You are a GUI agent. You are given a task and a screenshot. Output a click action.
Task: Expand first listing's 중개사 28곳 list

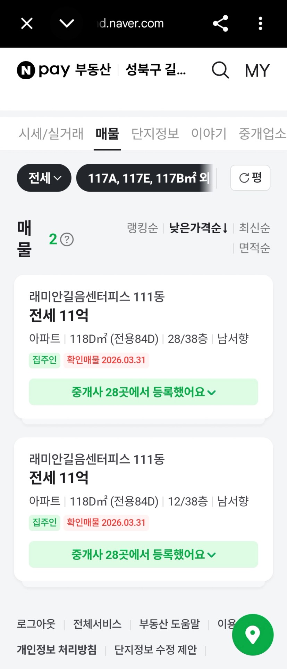click(143, 392)
